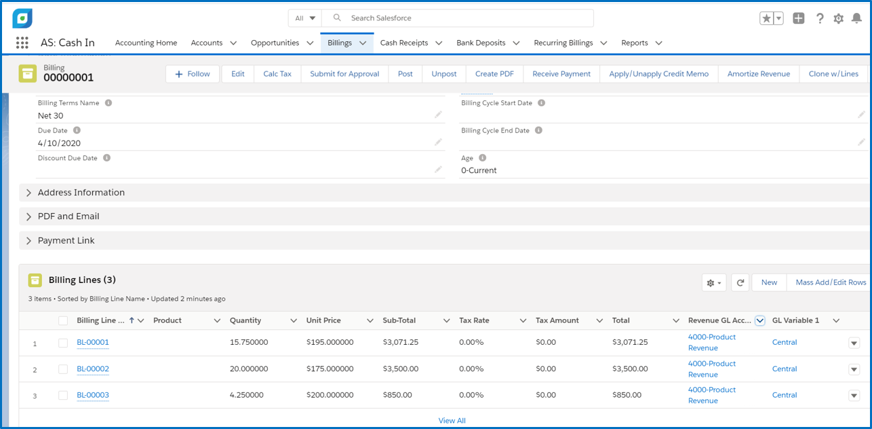872x429 pixels.
Task: Show info icon for Due Date
Action: (77, 130)
